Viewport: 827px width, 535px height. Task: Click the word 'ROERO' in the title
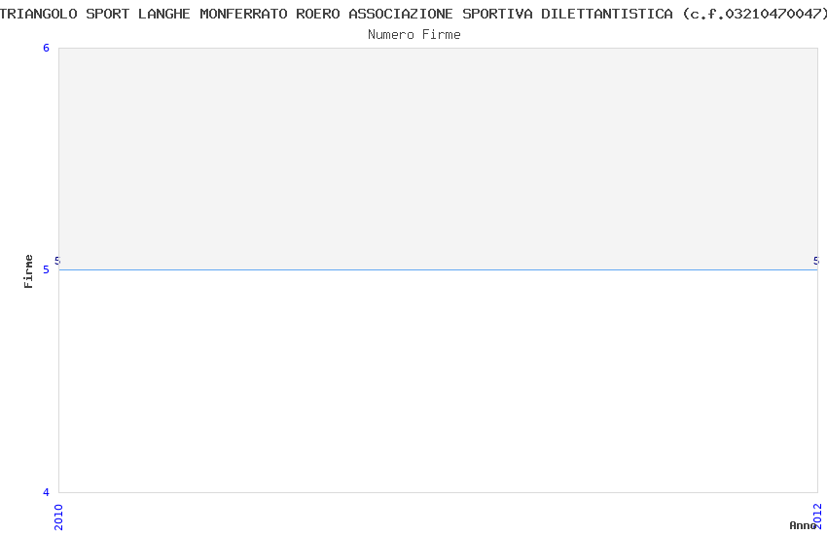coord(318,14)
